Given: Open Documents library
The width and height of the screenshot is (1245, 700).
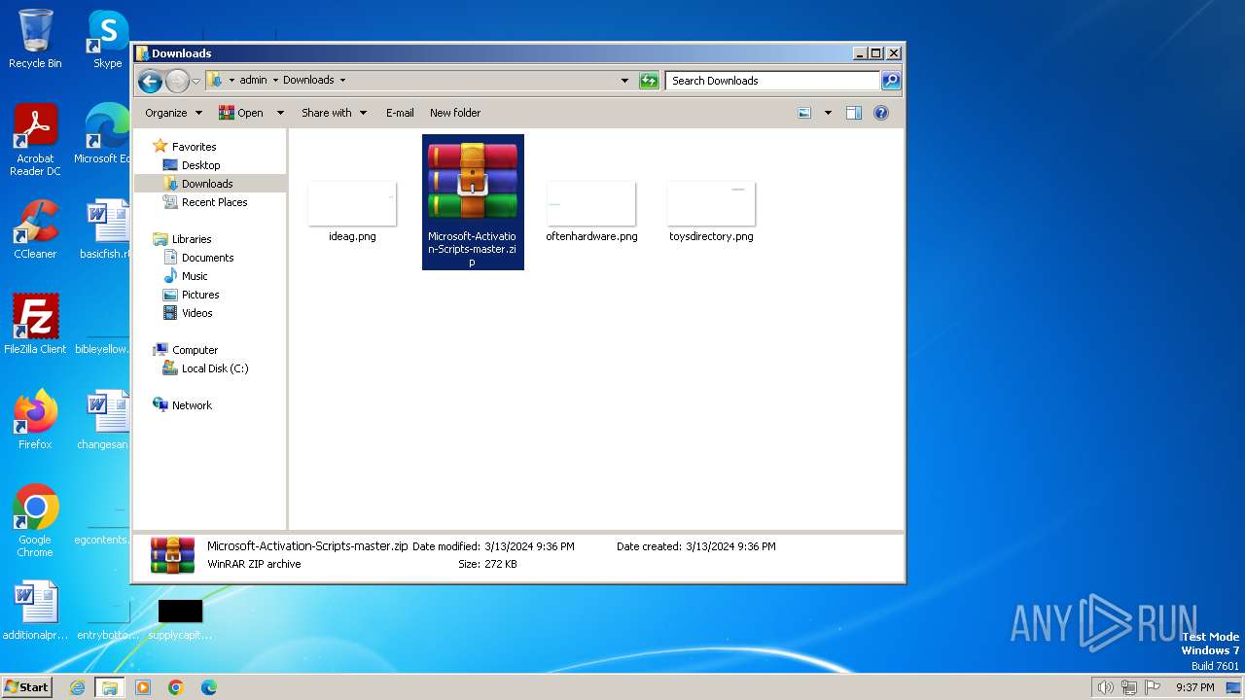Looking at the screenshot, I should 207,258.
